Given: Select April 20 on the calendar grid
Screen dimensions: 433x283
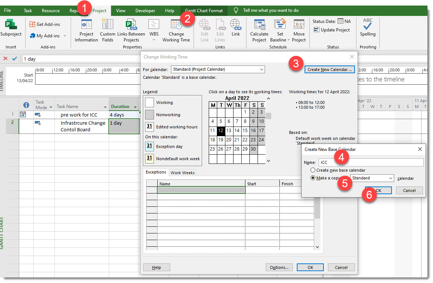Looking at the screenshot, I should tap(229, 140).
